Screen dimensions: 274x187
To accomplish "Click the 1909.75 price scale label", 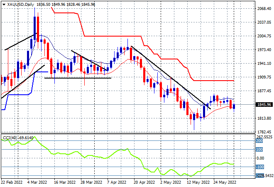I will [264, 77].
